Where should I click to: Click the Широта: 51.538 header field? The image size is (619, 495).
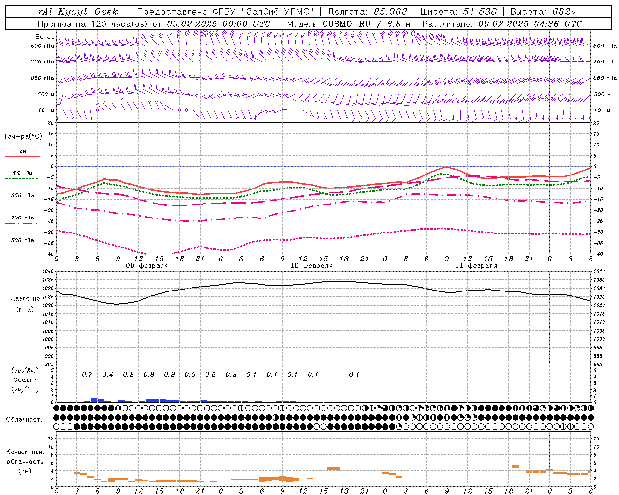(x=458, y=12)
